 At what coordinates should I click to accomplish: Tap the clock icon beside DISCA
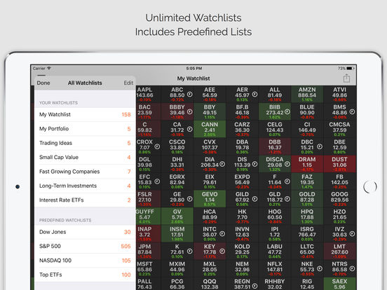click(x=287, y=164)
